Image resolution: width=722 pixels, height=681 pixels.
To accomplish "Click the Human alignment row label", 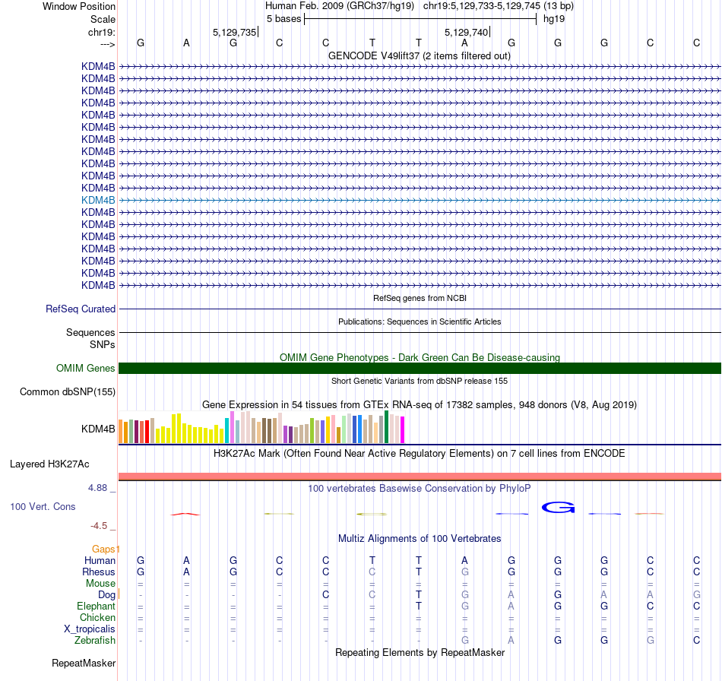I will point(100,560).
